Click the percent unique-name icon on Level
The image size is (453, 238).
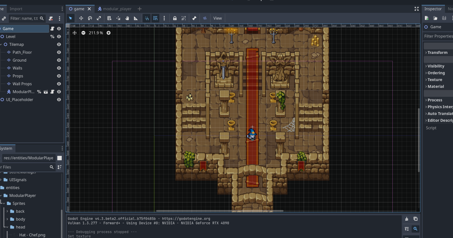52,37
